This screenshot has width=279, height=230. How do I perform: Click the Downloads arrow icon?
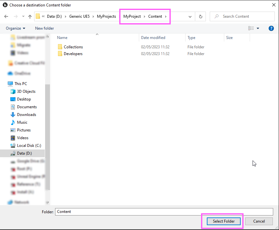pyautogui.click(x=13, y=115)
